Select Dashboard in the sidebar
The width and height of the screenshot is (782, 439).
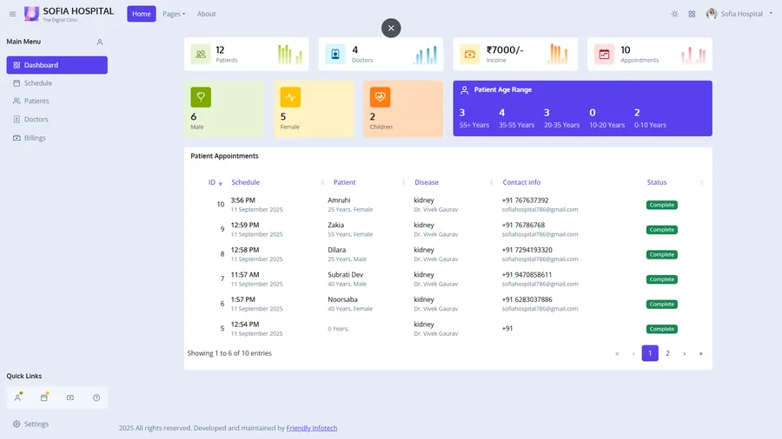(56, 65)
